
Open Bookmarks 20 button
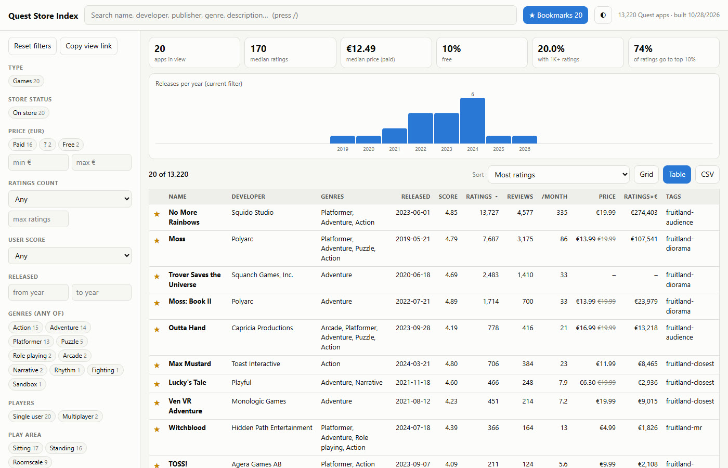[x=555, y=15]
